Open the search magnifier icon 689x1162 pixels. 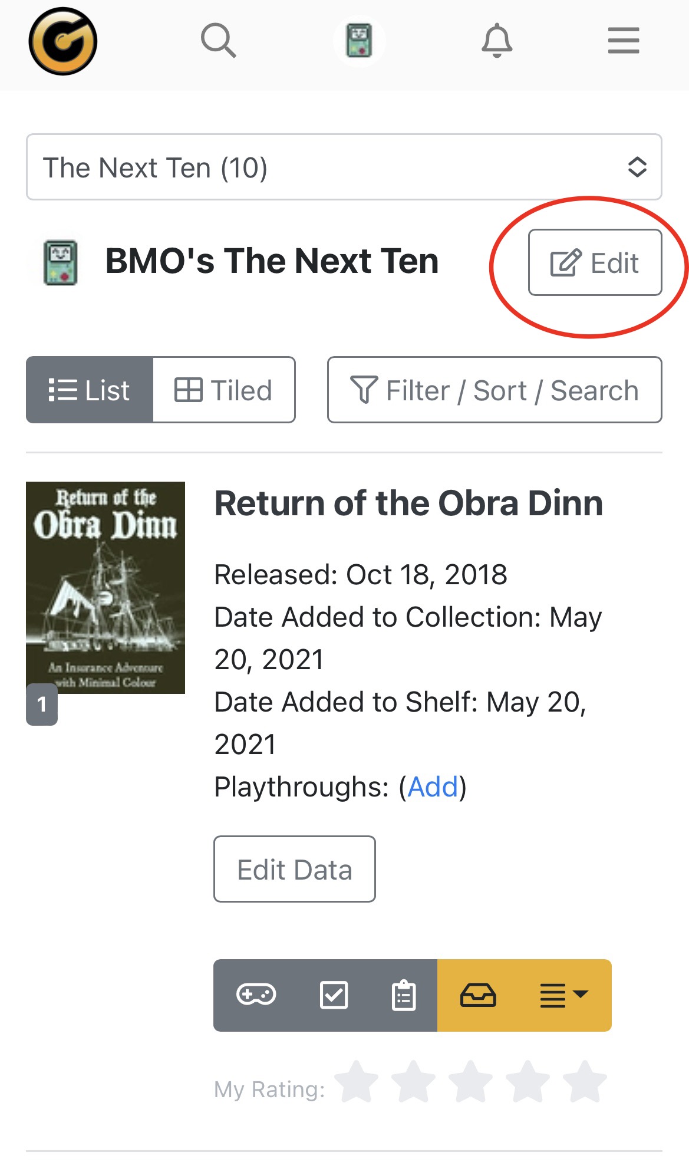tap(219, 41)
